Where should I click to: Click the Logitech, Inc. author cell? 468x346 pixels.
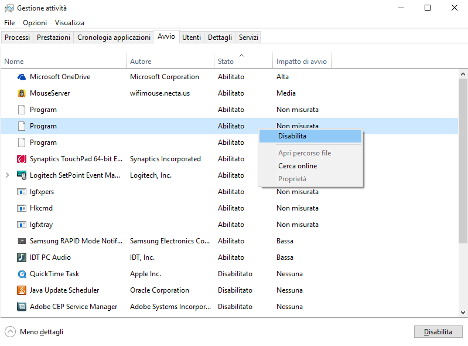tap(151, 175)
